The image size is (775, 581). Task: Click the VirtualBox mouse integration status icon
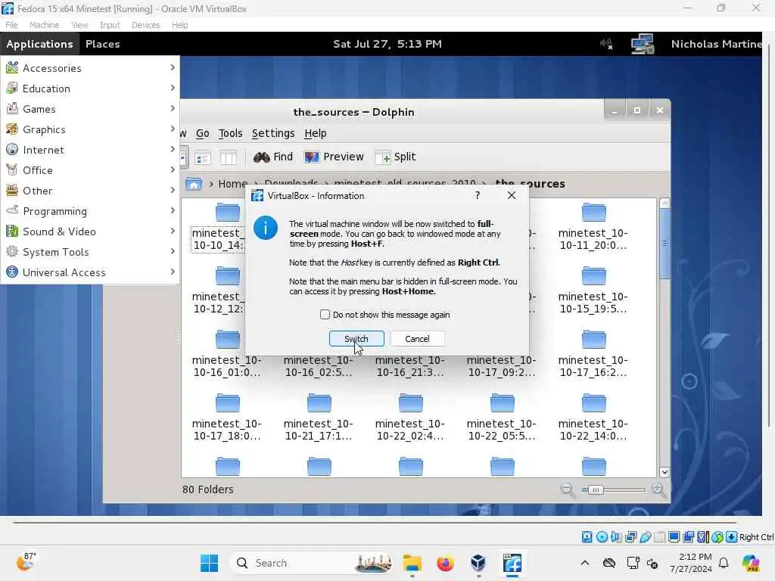(x=717, y=537)
